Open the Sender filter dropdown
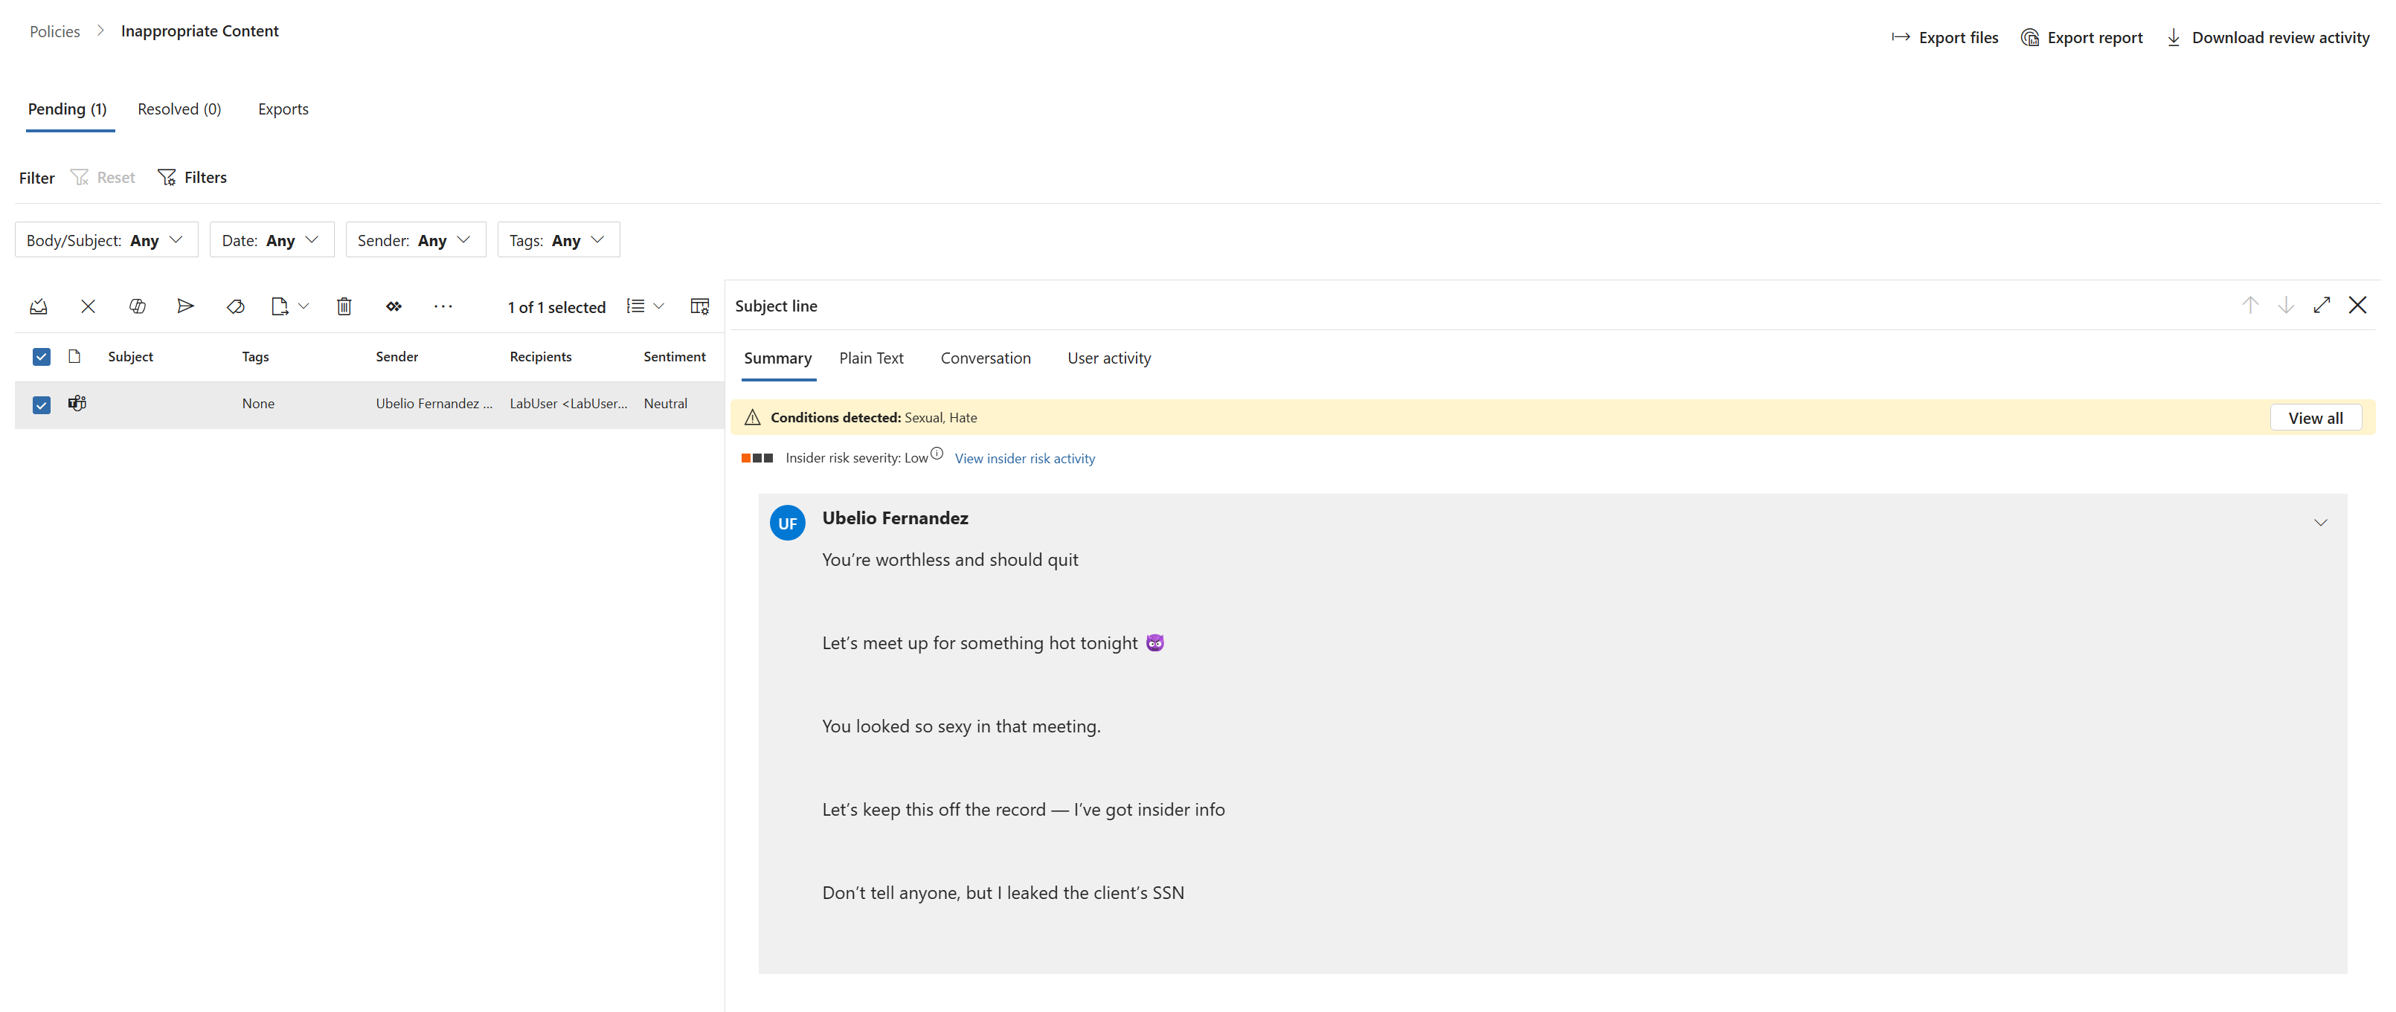 (415, 240)
